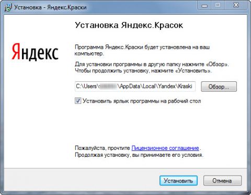Click the red Я letter of logo

coord(16,51)
